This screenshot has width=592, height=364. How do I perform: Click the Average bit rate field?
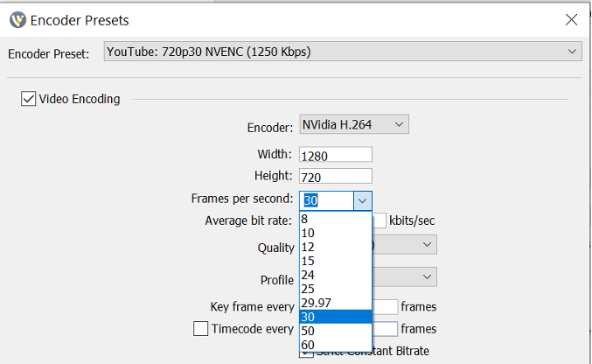(379, 220)
